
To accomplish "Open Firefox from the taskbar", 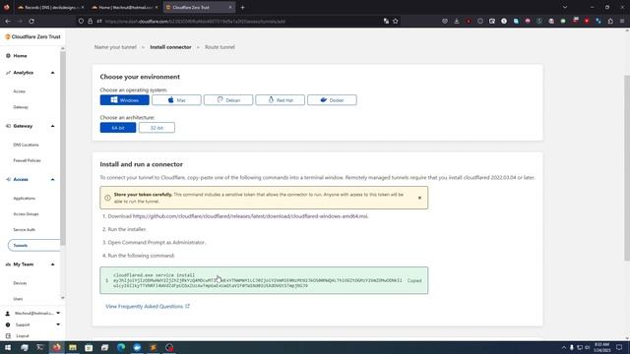I will click(x=57, y=347).
